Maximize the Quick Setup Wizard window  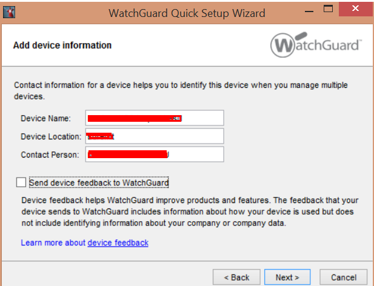click(328, 9)
